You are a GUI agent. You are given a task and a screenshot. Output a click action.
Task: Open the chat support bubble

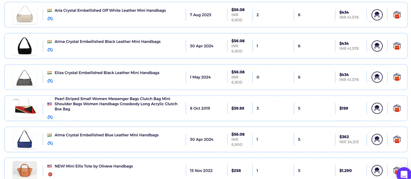pyautogui.click(x=404, y=174)
